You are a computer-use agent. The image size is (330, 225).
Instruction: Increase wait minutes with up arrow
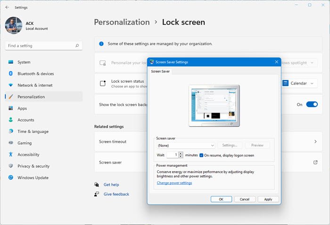(181, 154)
